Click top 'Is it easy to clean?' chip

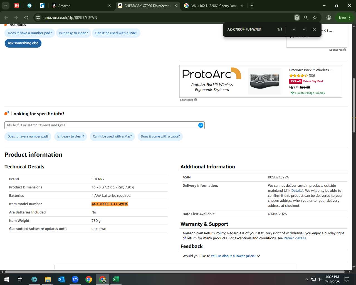pos(73,33)
